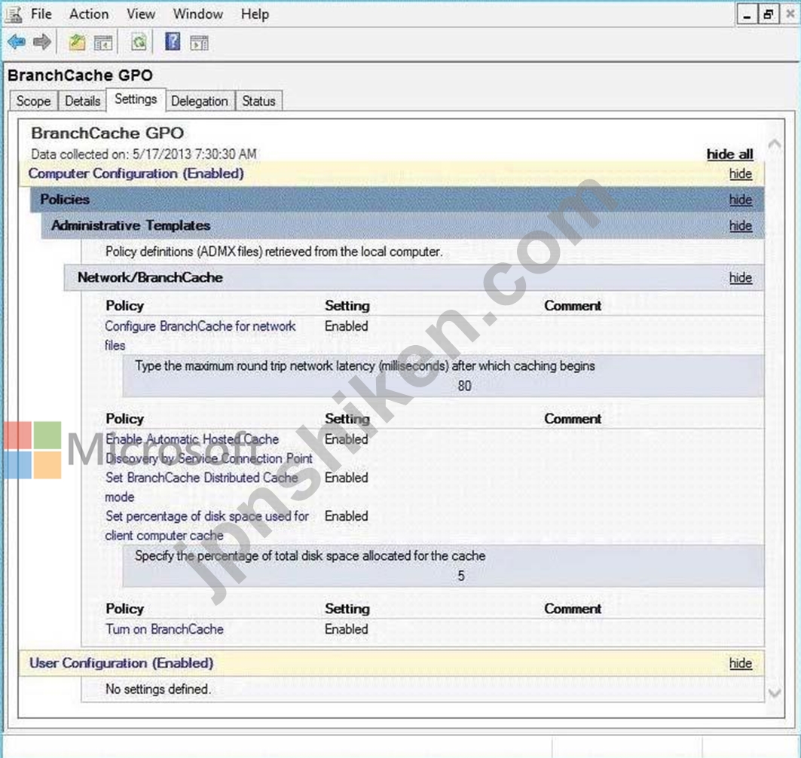Switch to the Delegation tab

pyautogui.click(x=200, y=101)
